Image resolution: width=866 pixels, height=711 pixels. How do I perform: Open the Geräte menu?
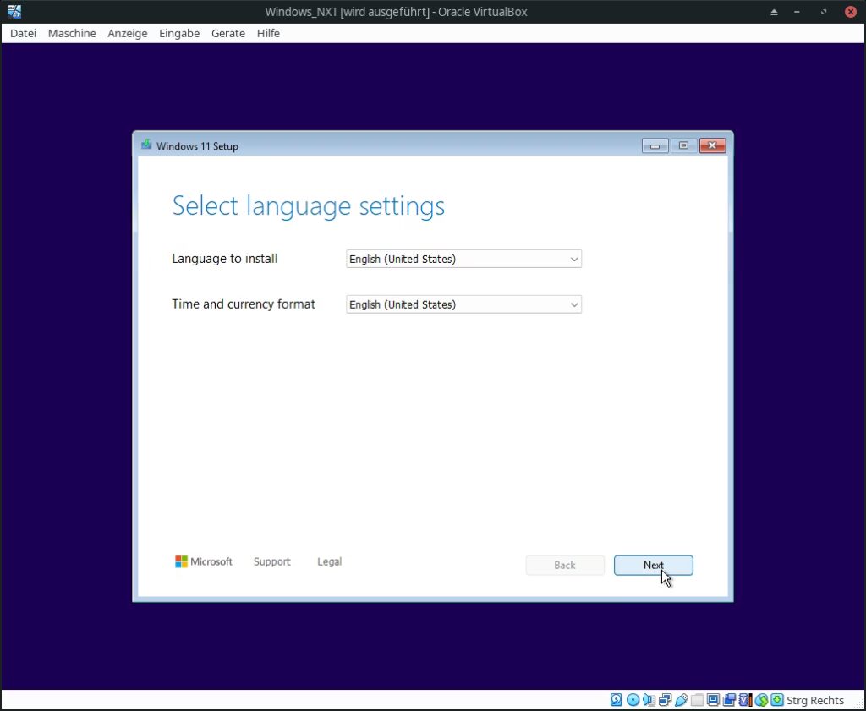pyautogui.click(x=227, y=33)
